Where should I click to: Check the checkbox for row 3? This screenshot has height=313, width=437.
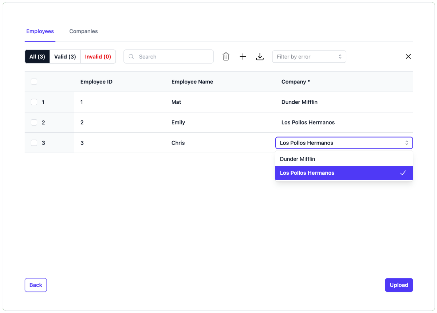point(34,143)
